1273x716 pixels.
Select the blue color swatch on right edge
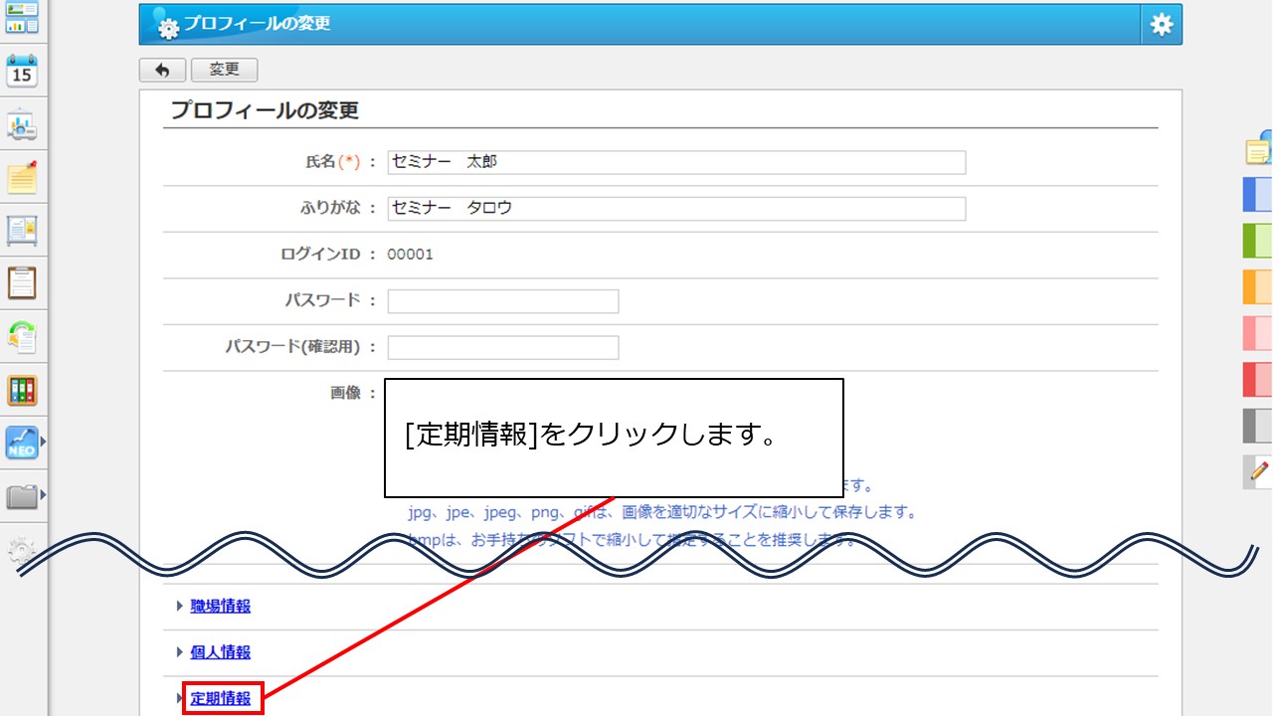[x=1258, y=194]
